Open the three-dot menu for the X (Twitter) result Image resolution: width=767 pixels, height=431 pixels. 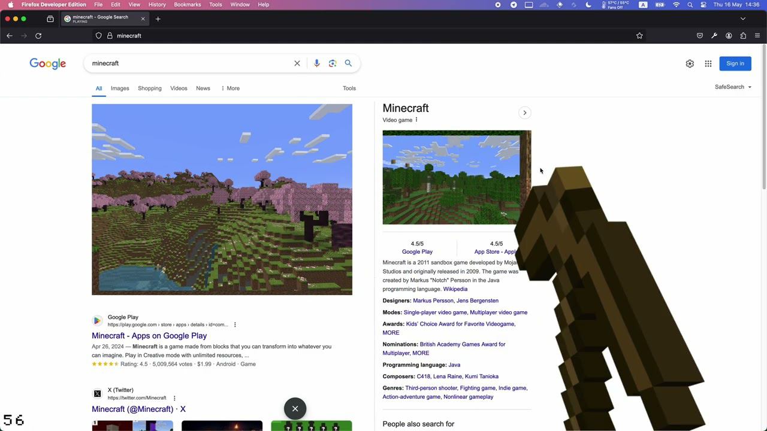(x=174, y=398)
